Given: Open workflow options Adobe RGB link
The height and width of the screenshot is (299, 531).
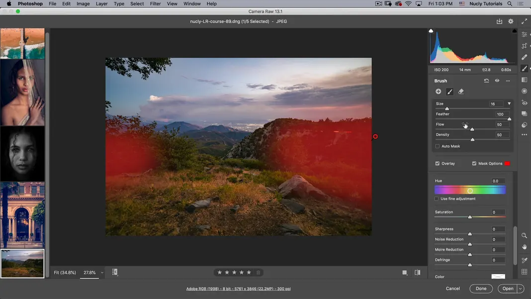Looking at the screenshot, I should [x=239, y=289].
